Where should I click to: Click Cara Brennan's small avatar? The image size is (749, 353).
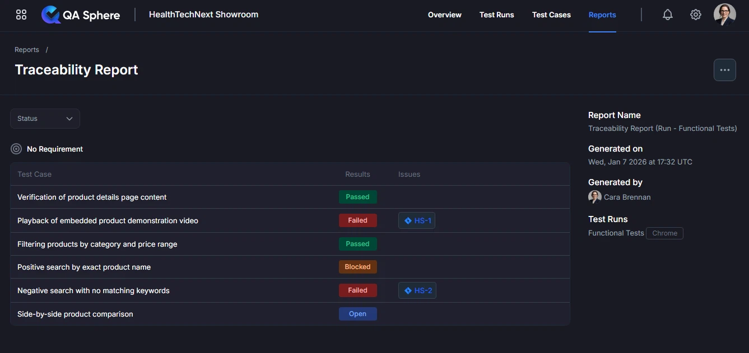(x=594, y=197)
